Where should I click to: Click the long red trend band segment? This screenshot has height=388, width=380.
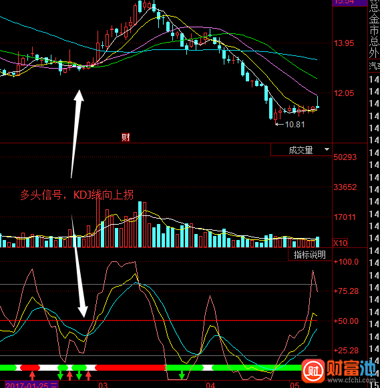pyautogui.click(x=130, y=367)
